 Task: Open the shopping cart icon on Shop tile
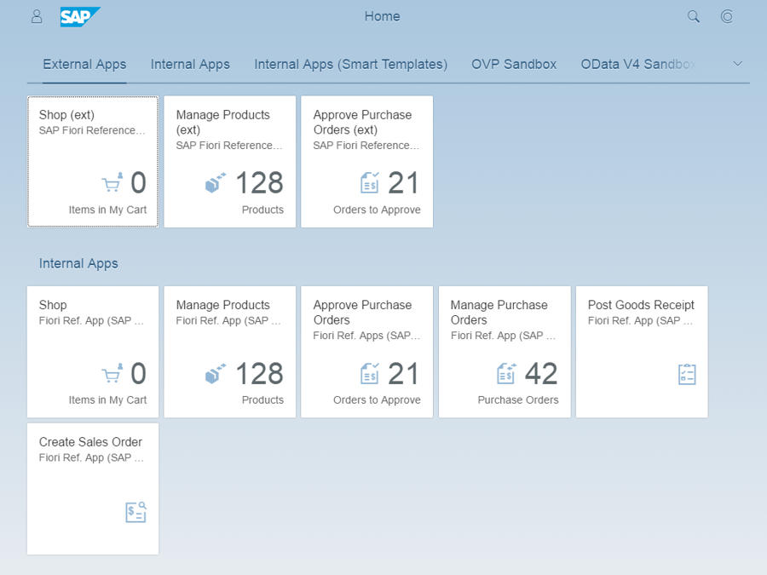112,182
